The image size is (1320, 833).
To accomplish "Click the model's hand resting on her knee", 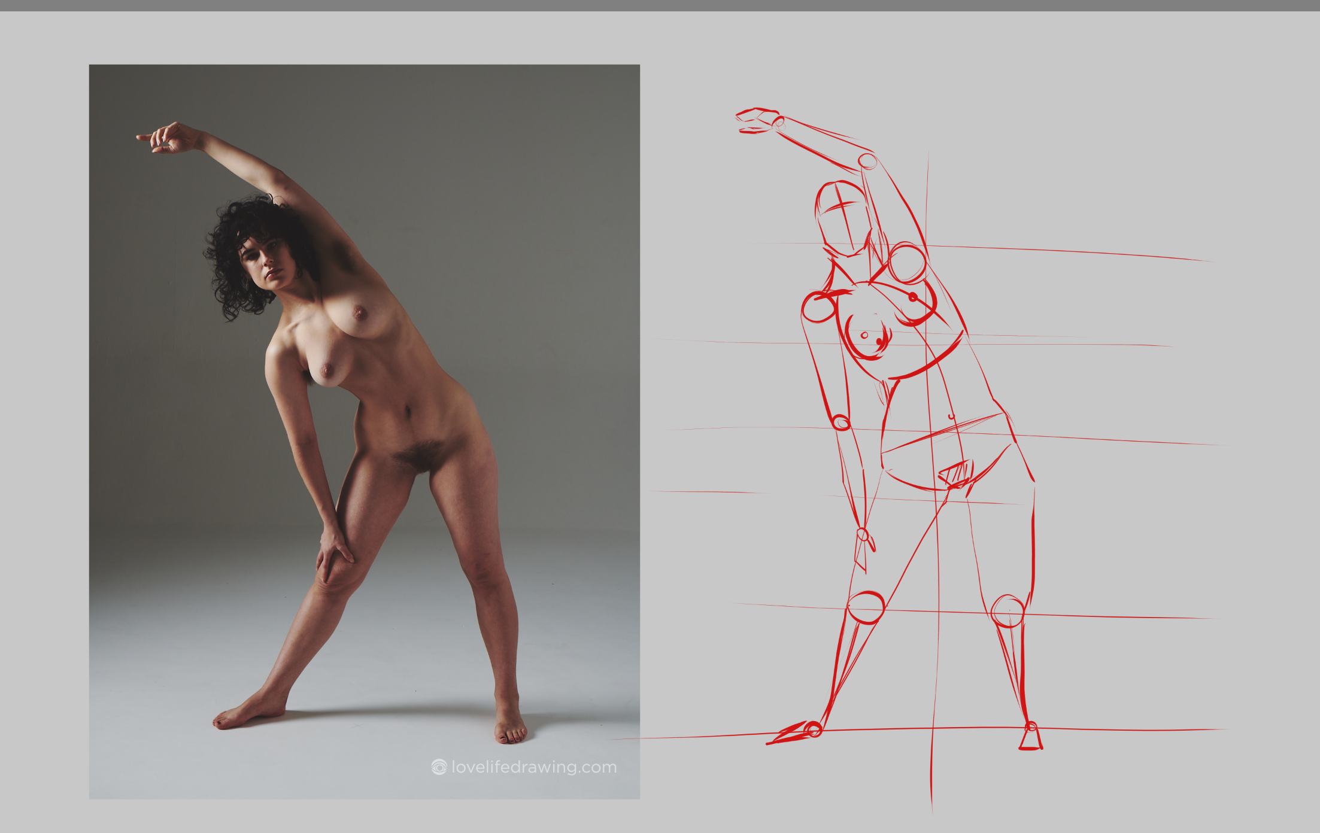I will point(332,549).
